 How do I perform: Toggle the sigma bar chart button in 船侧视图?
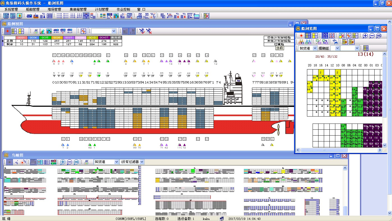pos(132,31)
